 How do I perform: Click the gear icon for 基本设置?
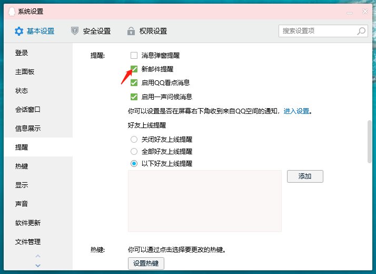[19, 31]
